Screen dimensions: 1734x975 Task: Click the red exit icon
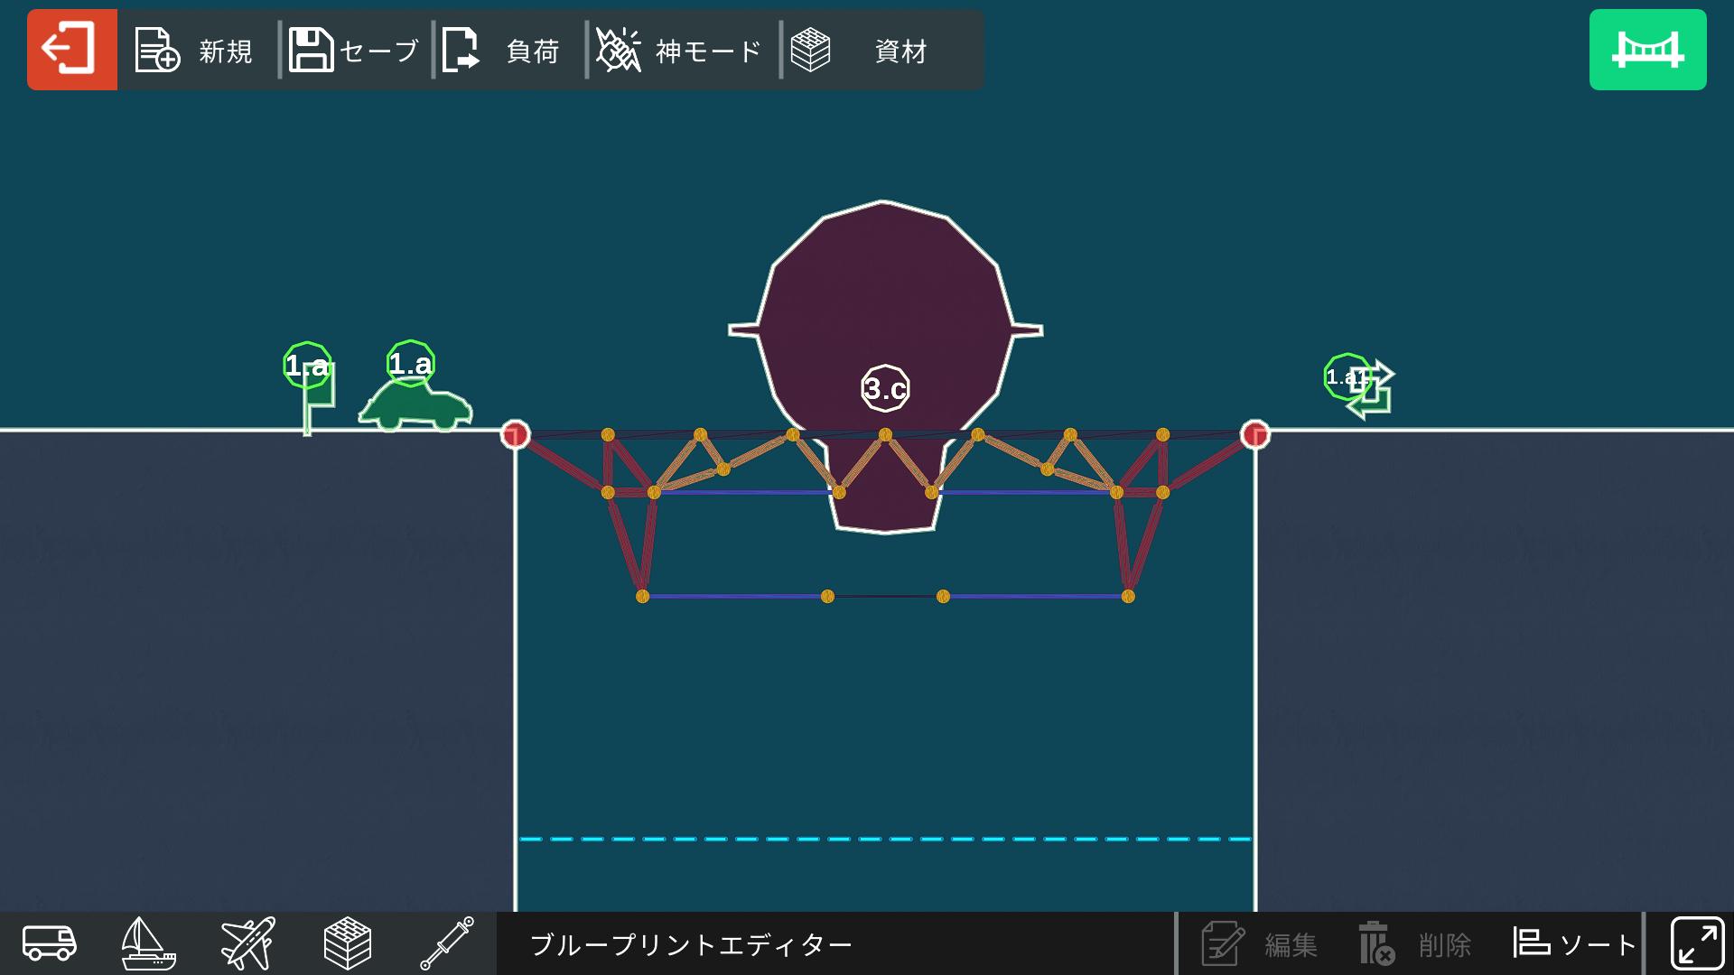click(x=71, y=50)
